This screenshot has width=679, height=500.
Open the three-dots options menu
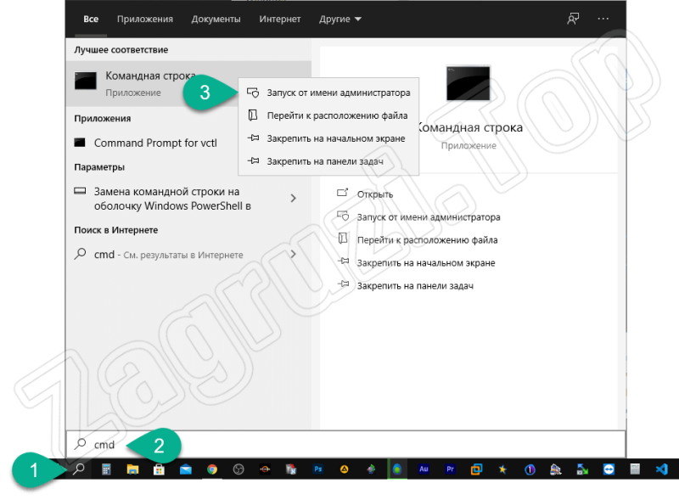pos(603,19)
